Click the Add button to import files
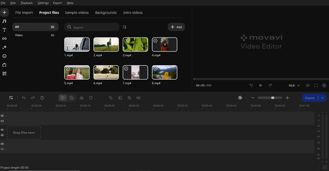This screenshot has height=171, width=329. point(176,27)
